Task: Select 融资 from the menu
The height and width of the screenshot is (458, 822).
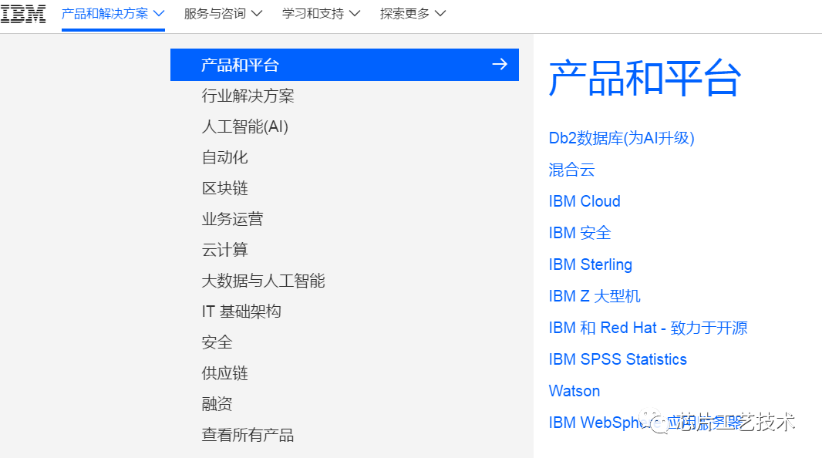Action: pyautogui.click(x=217, y=404)
